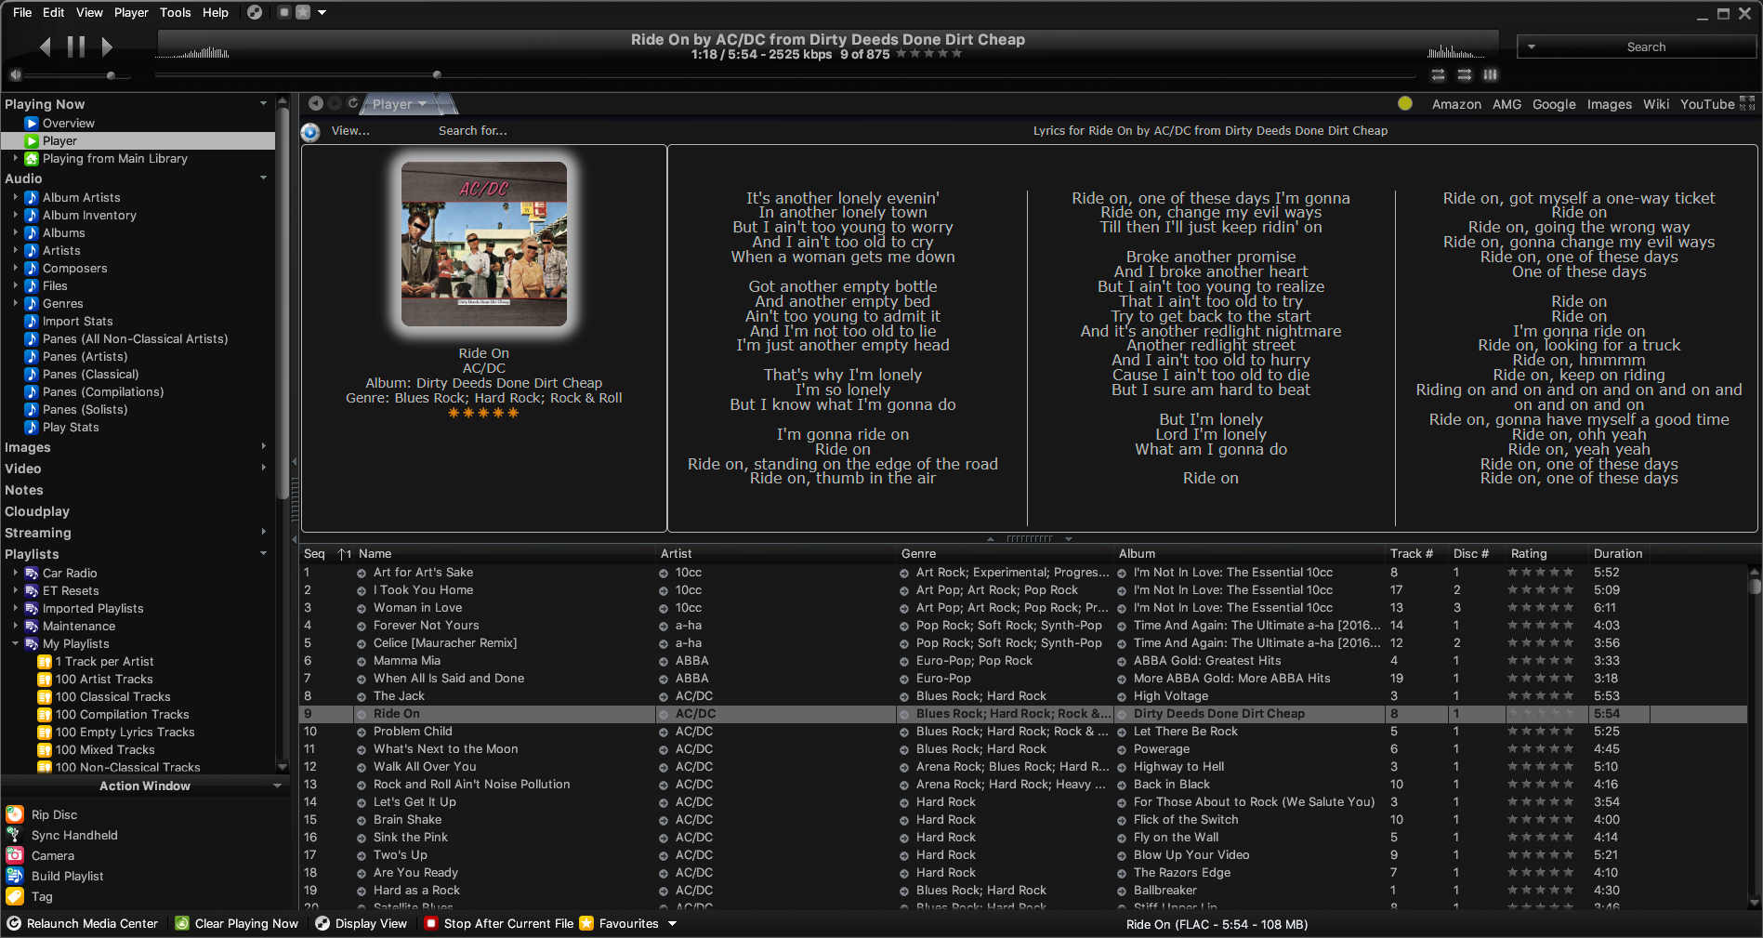Click Clear Playing Now in bottom bar
Image resolution: width=1763 pixels, height=938 pixels.
[237, 923]
